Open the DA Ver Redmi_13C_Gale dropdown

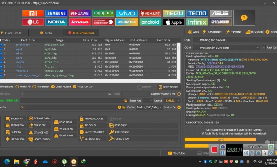[149, 107]
